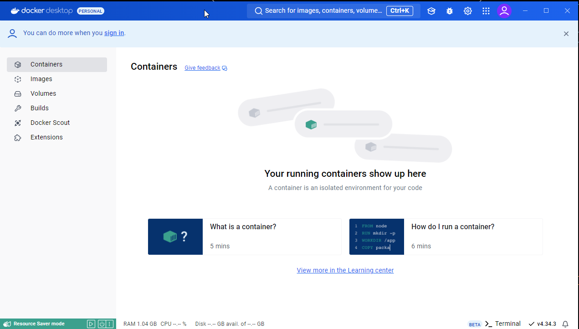579x329 pixels.
Task: Click the CPU usage status text
Action: click(x=174, y=324)
